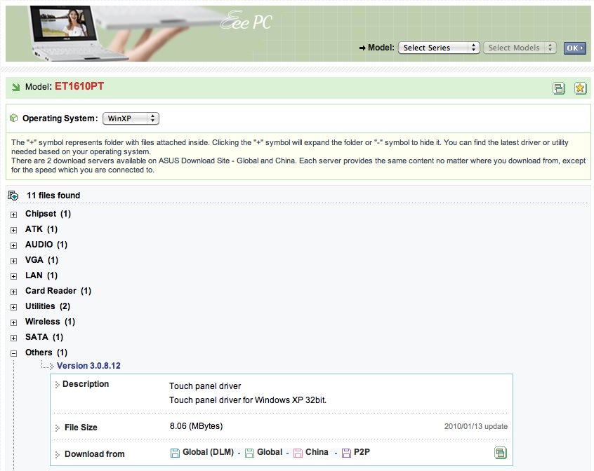Click the '8.06 (MBytes)' file size value
Viewport: 594px width, 471px height.
[x=196, y=426]
